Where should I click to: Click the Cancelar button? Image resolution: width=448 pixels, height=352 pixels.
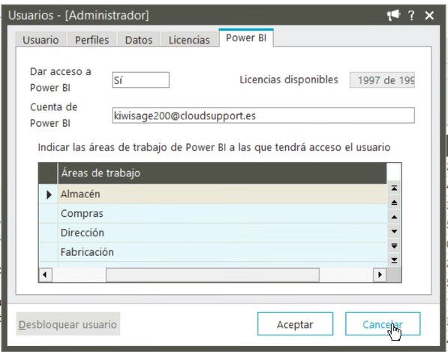coord(383,324)
